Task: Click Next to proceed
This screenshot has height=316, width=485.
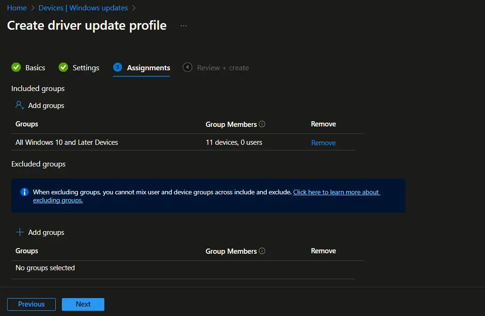Action: (x=83, y=304)
